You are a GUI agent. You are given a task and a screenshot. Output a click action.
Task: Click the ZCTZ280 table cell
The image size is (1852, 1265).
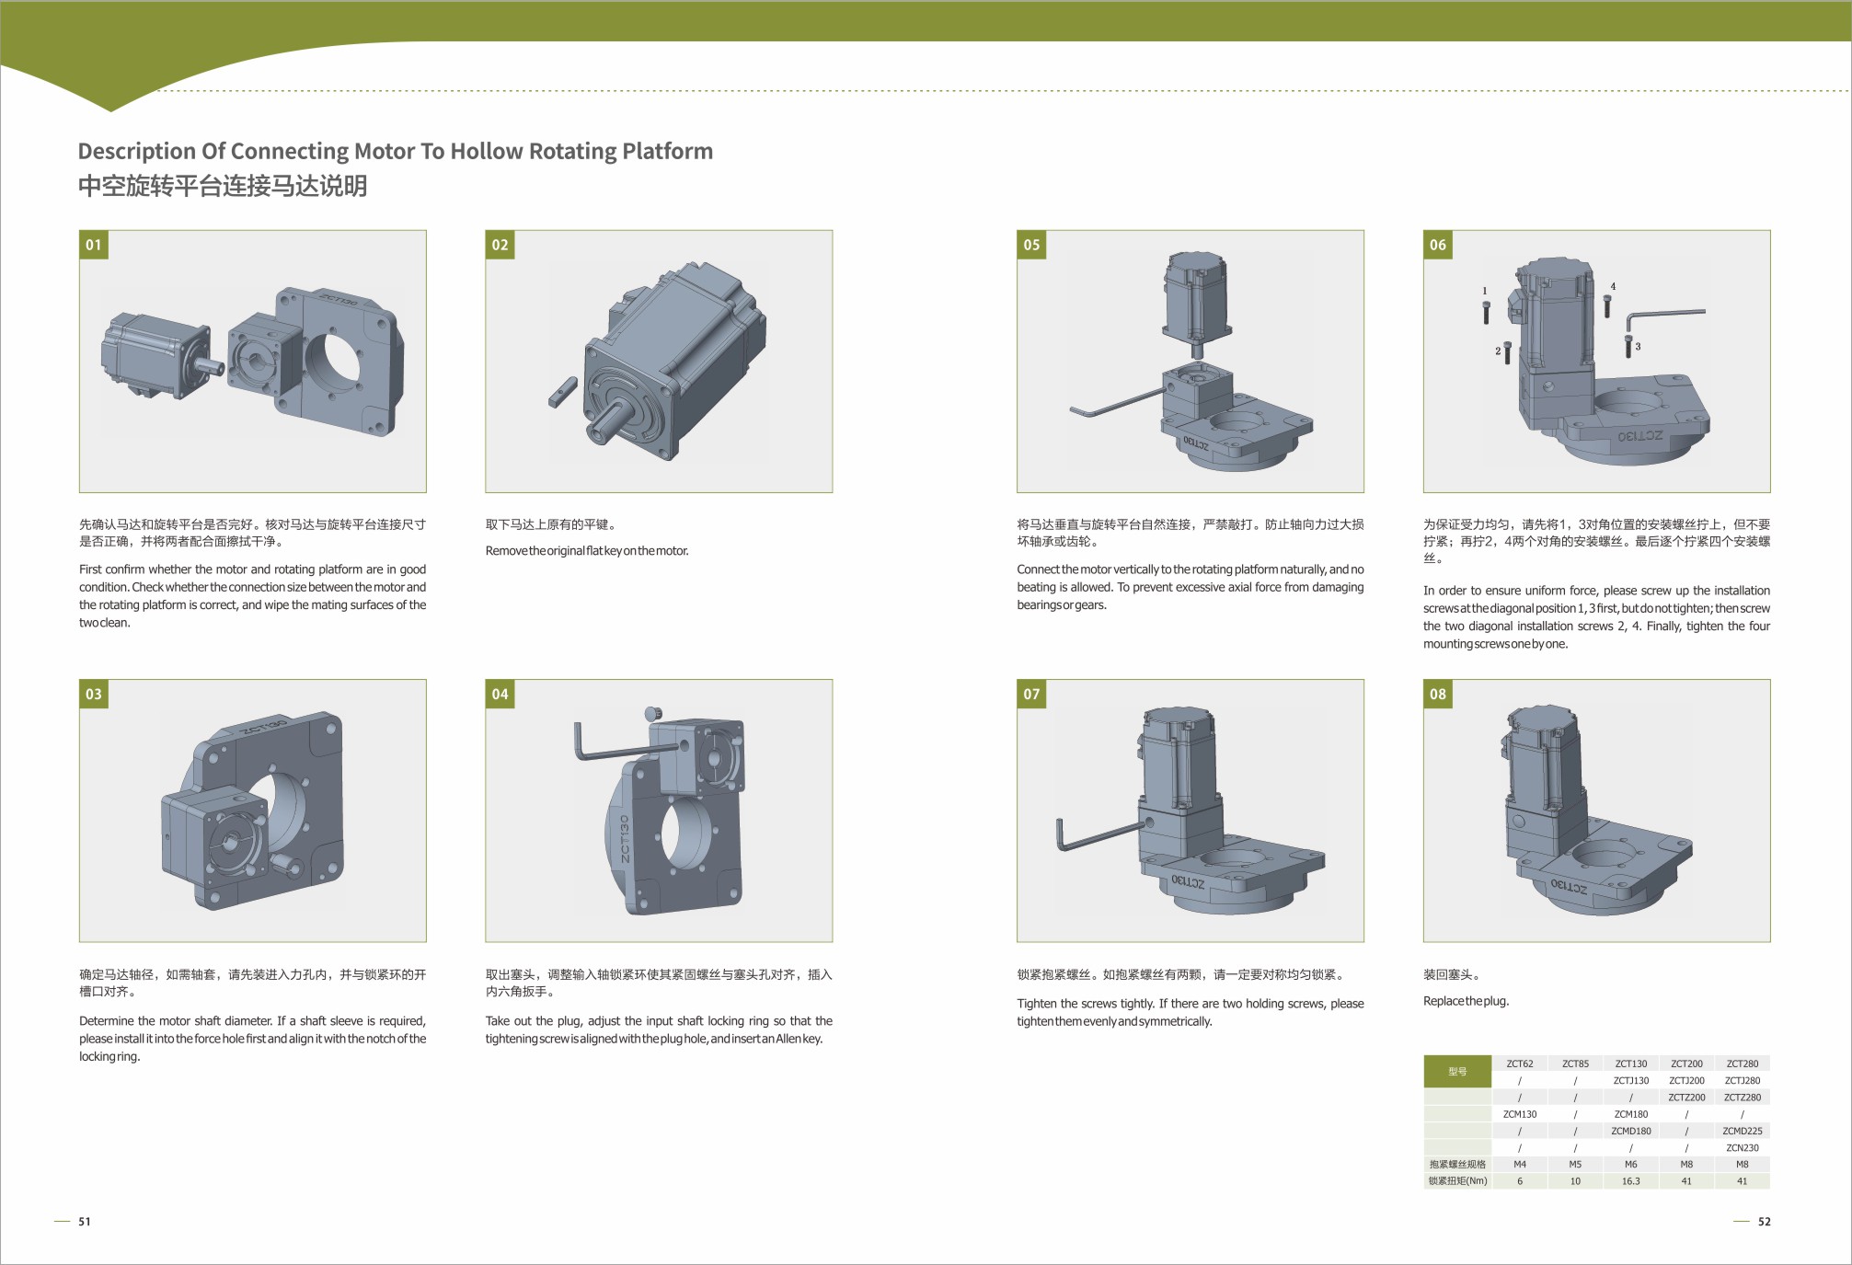(x=1743, y=1098)
